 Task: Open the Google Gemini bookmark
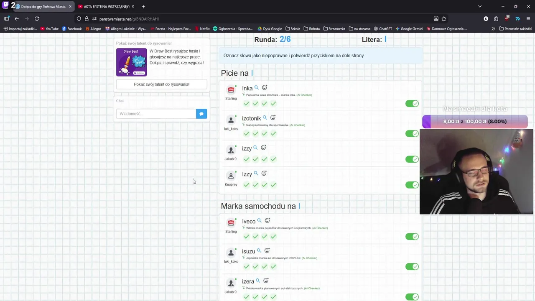[x=409, y=29]
